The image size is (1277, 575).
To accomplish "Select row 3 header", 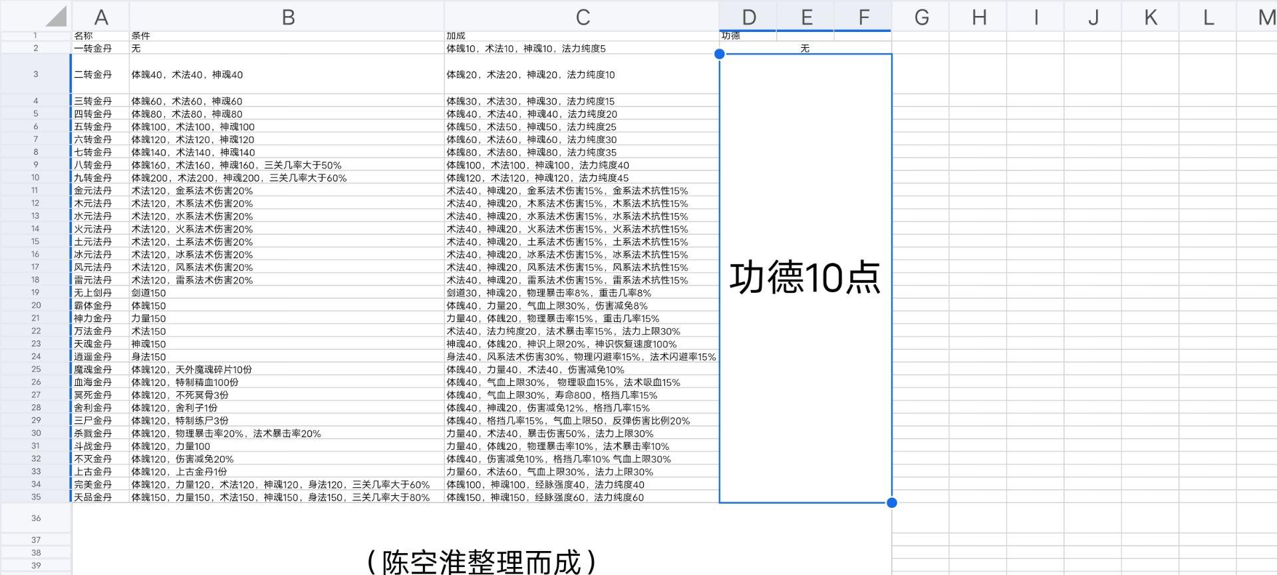I will [x=36, y=75].
